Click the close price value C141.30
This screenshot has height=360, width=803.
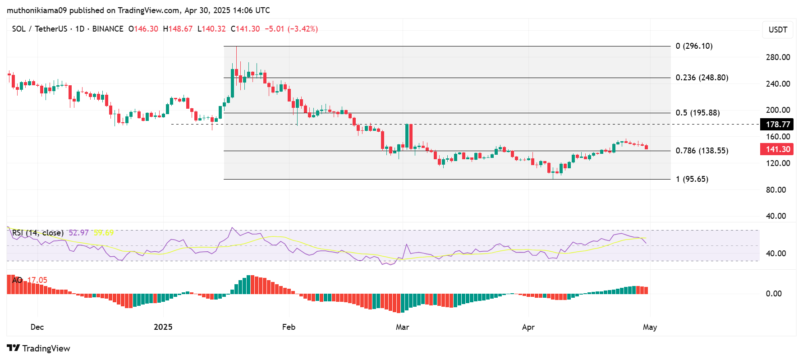click(x=245, y=29)
